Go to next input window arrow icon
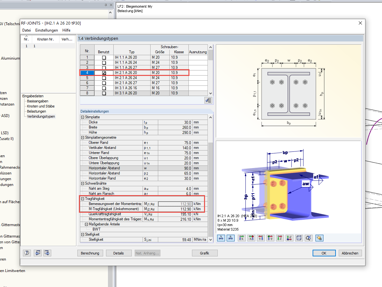 coord(47,253)
